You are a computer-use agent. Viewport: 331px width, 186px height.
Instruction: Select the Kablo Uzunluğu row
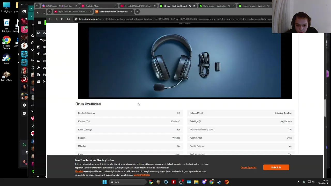point(129,130)
